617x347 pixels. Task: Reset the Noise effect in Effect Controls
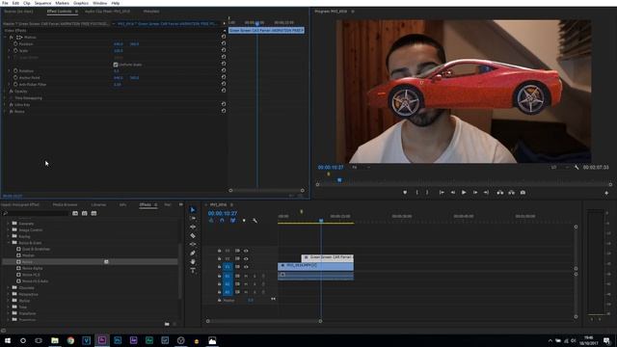pyautogui.click(x=224, y=111)
